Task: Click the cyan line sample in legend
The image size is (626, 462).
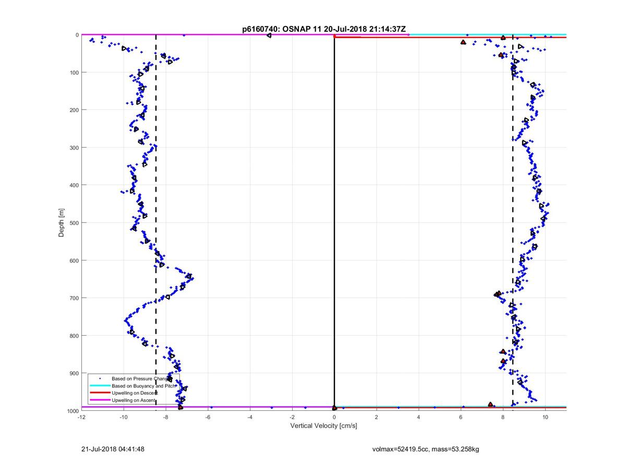Action: pos(100,385)
